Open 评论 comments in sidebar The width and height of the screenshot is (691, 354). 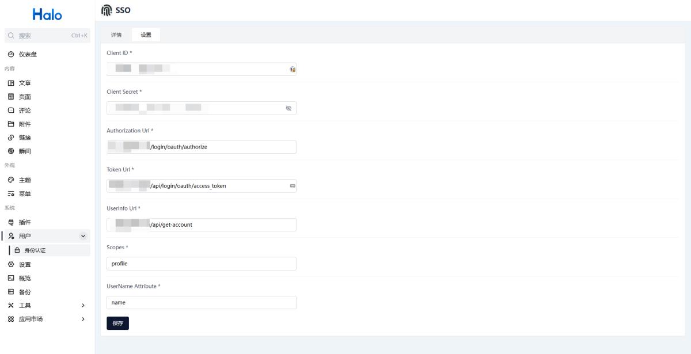(25, 111)
